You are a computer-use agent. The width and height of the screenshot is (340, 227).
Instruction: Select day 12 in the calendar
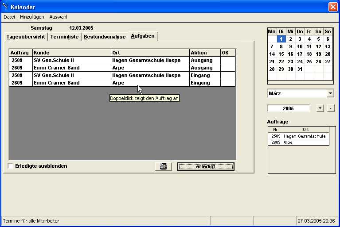click(318, 46)
